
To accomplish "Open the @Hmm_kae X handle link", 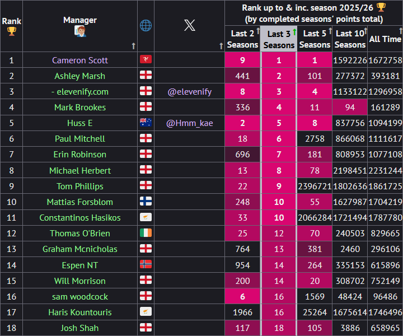I will point(189,123).
